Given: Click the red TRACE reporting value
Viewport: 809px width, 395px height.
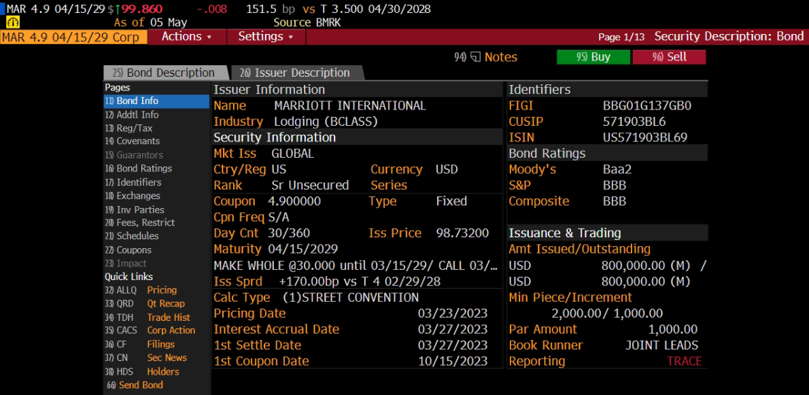Looking at the screenshot, I should pos(685,361).
